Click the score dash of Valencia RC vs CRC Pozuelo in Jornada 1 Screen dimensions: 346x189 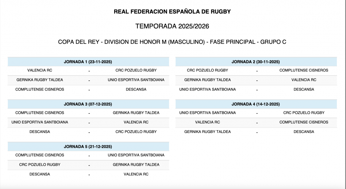tap(89, 71)
